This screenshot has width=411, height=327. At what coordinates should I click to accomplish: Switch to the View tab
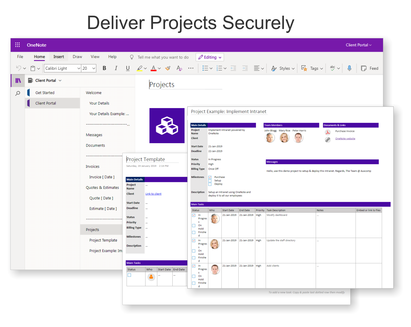tap(95, 57)
